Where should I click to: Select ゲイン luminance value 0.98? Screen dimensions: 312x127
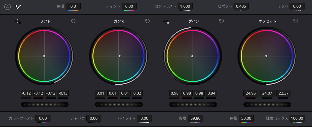(x=174, y=93)
